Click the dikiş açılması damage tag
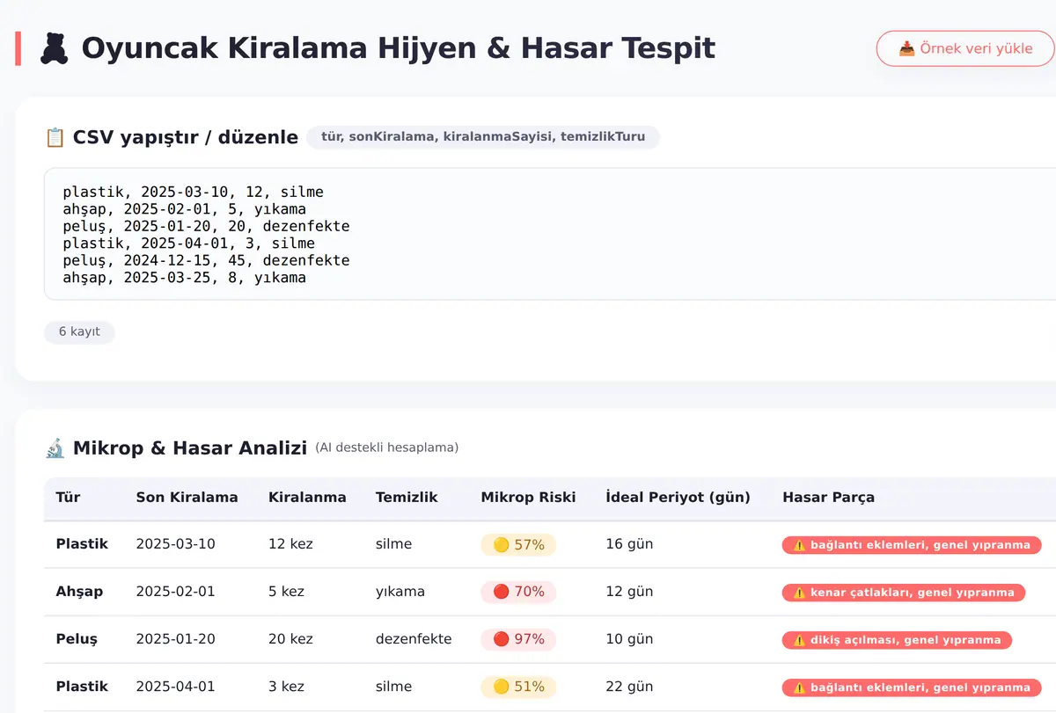This screenshot has height=713, width=1056. click(897, 640)
